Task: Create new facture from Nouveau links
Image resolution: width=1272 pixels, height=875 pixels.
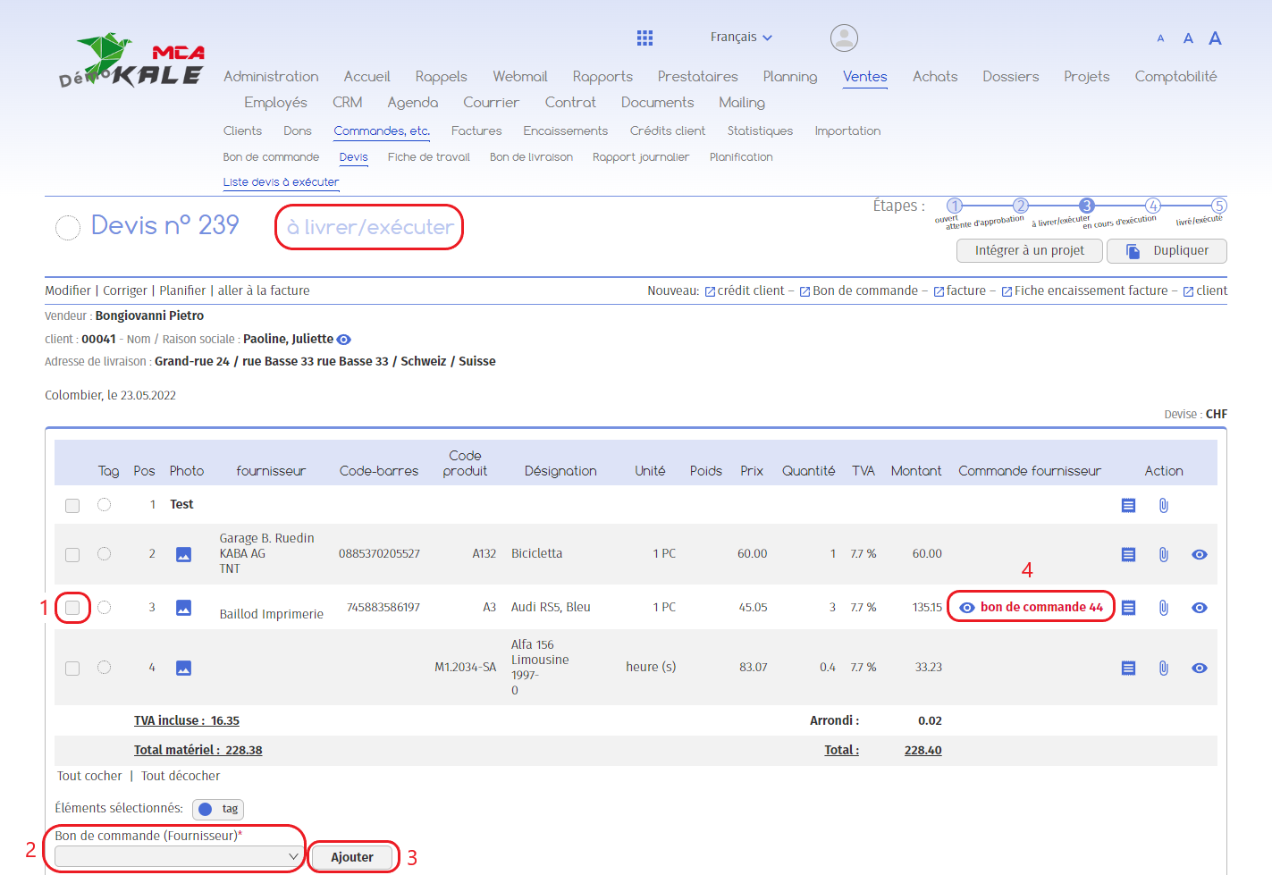Action: (960, 291)
